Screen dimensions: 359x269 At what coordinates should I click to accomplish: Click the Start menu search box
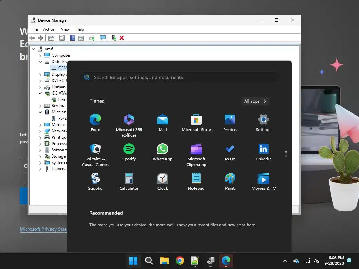point(179,77)
